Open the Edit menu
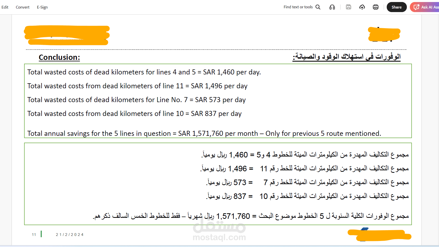 pyautogui.click(x=5, y=7)
